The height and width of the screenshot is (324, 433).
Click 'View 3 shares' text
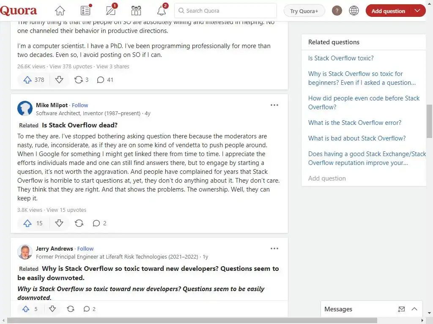tap(112, 66)
